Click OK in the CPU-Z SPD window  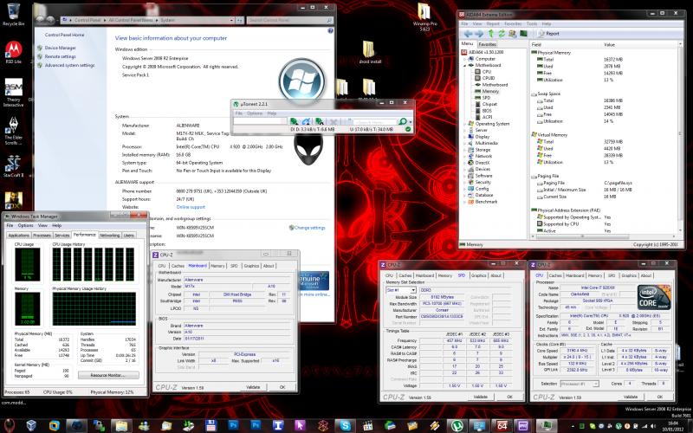coord(509,397)
